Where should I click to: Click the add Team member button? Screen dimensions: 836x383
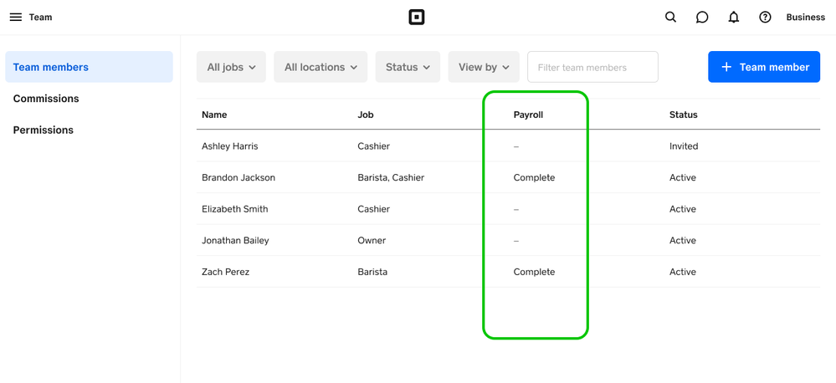(x=763, y=67)
